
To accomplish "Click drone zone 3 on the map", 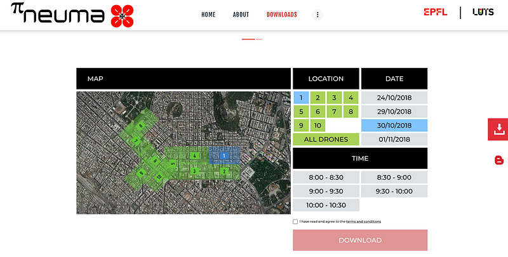I will 194,171.
